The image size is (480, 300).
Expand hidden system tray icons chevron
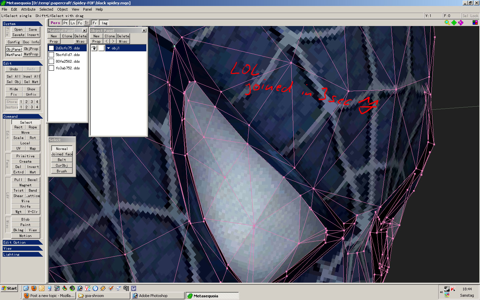point(441,292)
